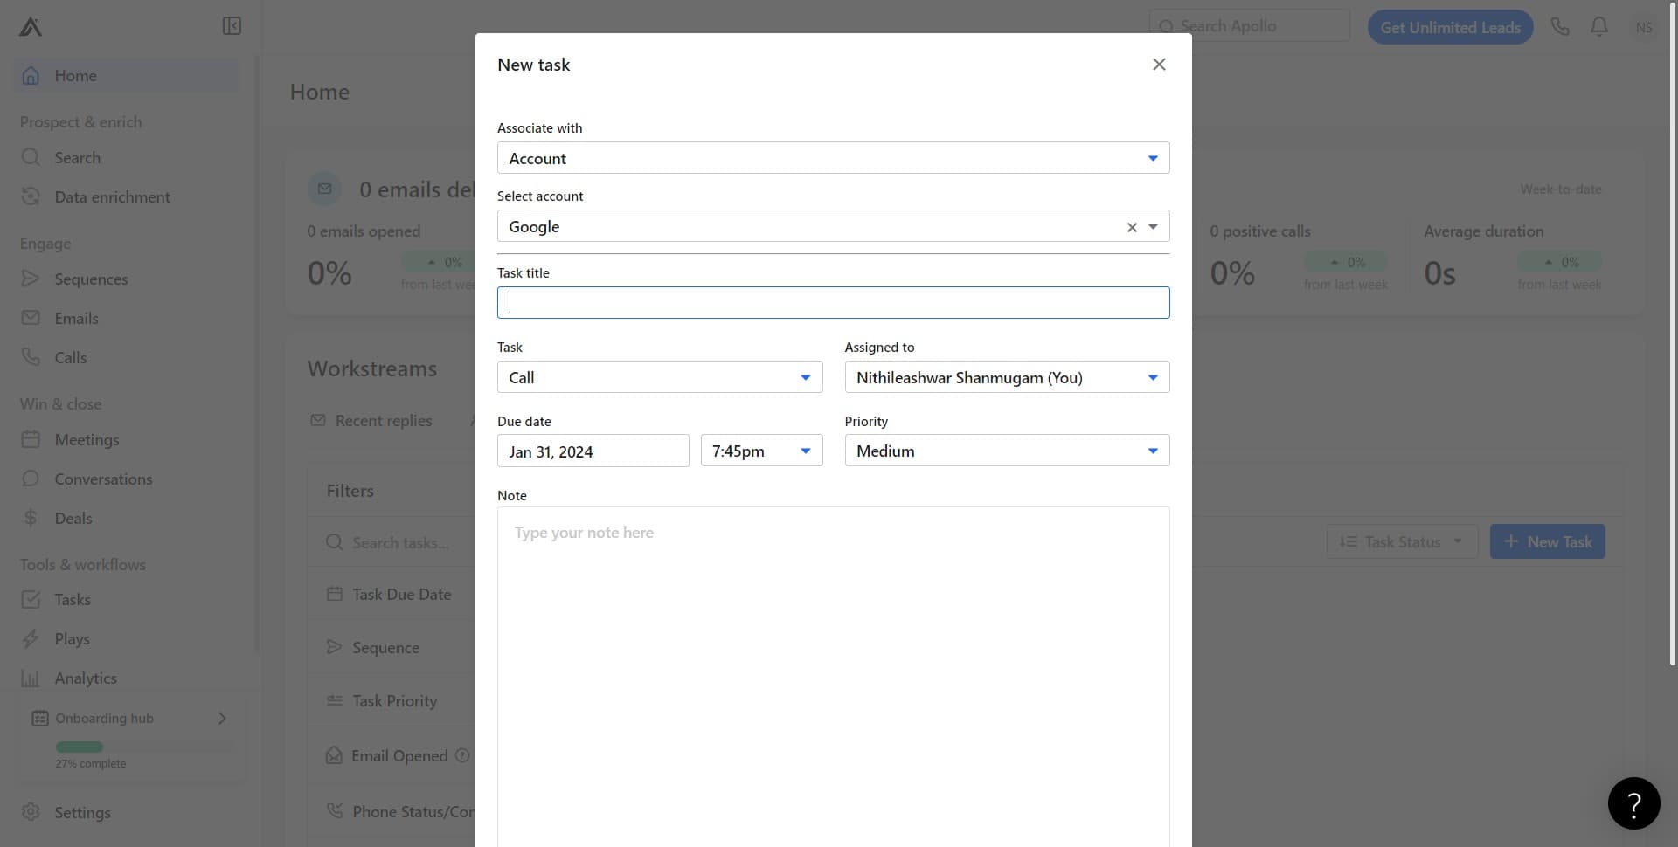Go to Sequences in the sidebar
The width and height of the screenshot is (1678, 847).
91,279
